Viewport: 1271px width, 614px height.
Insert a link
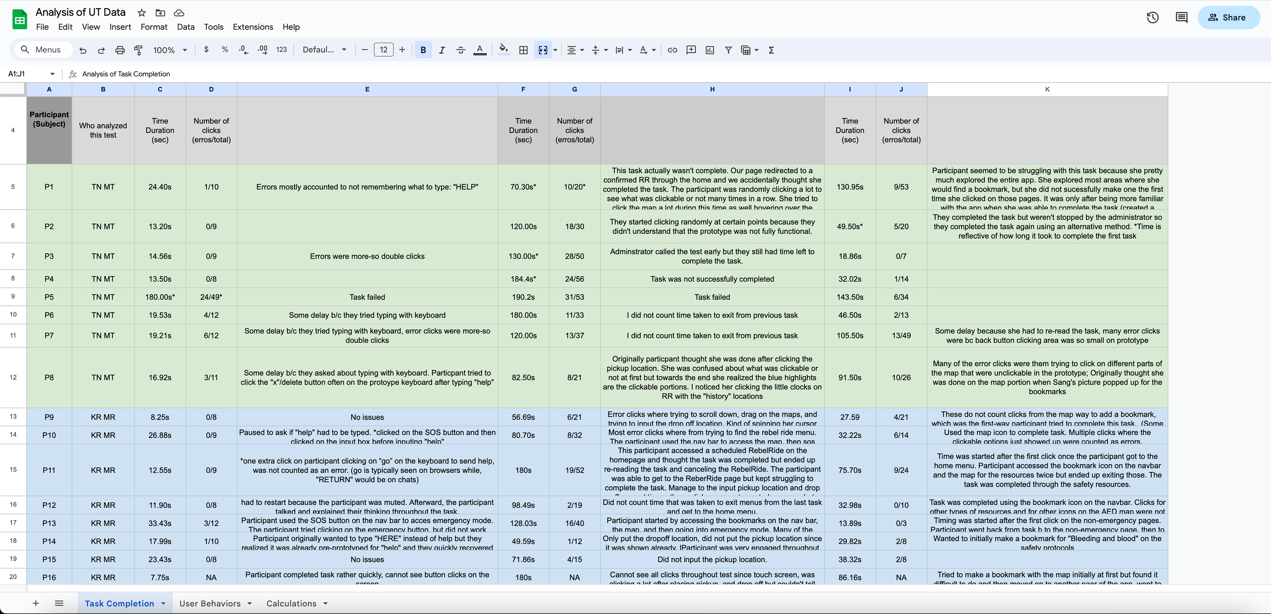click(x=673, y=50)
